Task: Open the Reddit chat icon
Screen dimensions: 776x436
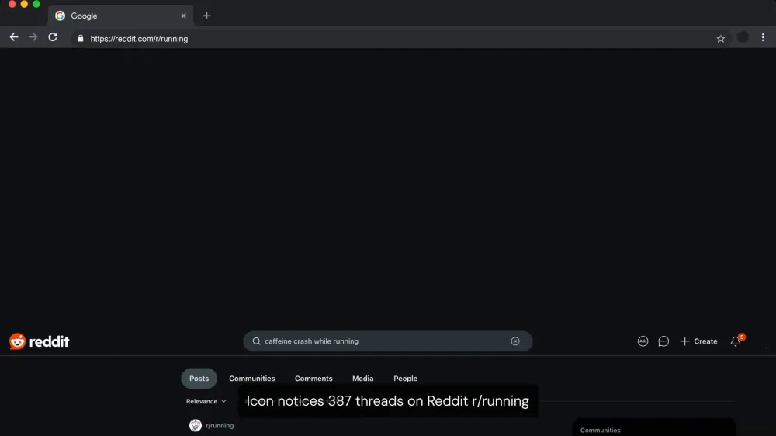Action: click(x=663, y=341)
